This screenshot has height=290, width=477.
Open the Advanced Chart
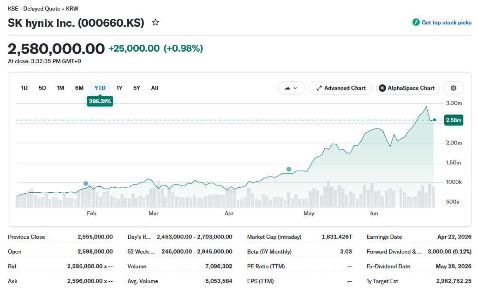341,88
